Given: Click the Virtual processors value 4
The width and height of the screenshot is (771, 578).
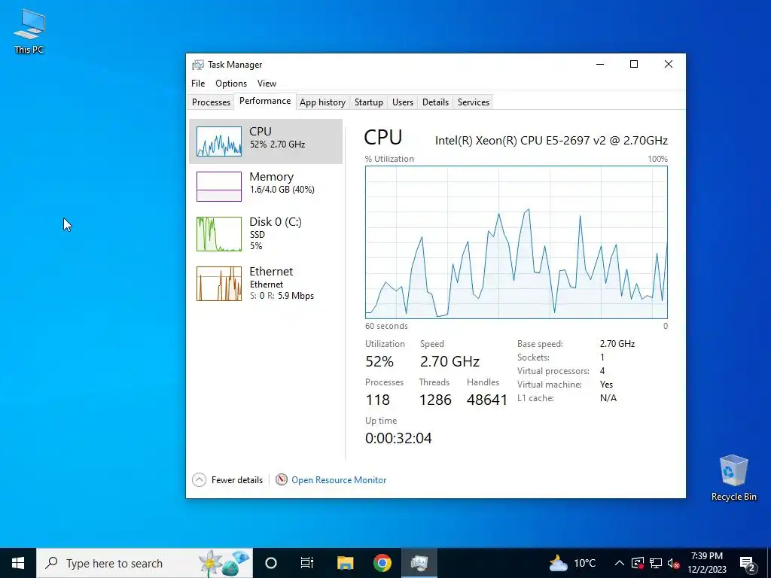Looking at the screenshot, I should pos(602,371).
